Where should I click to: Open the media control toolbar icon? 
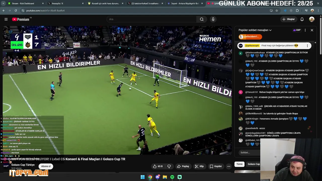point(306,11)
